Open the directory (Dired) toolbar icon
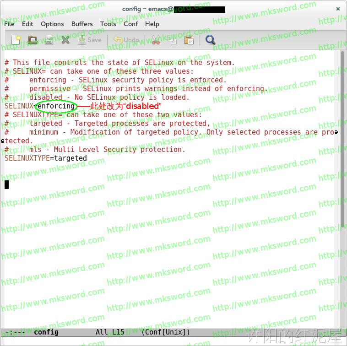347x346 pixels. click(49, 40)
